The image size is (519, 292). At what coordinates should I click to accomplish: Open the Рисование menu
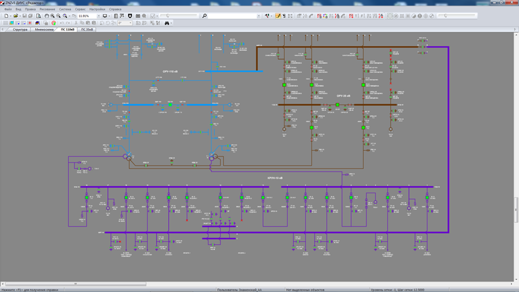[47, 10]
